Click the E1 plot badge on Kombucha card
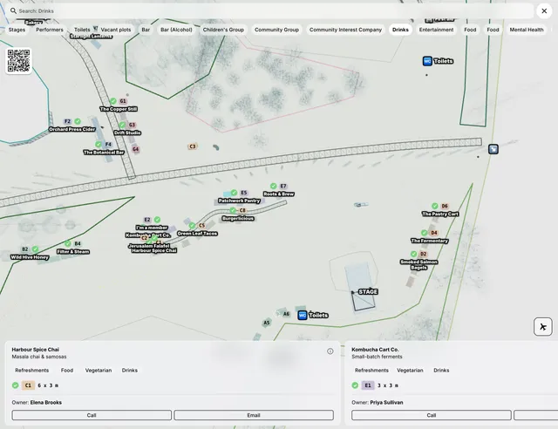 pyautogui.click(x=368, y=385)
